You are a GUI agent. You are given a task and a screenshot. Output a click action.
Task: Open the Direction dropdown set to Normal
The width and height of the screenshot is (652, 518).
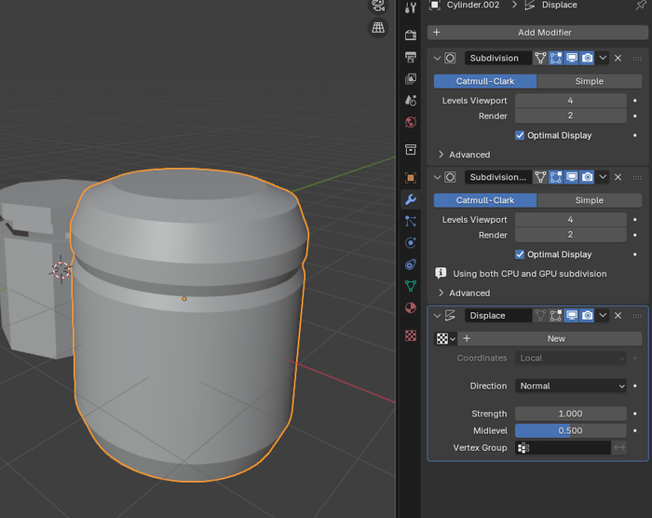point(571,386)
